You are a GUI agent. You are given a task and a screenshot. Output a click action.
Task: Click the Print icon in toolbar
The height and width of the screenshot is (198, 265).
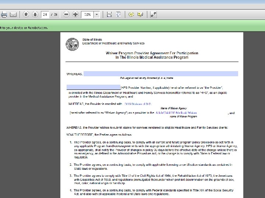4,14
